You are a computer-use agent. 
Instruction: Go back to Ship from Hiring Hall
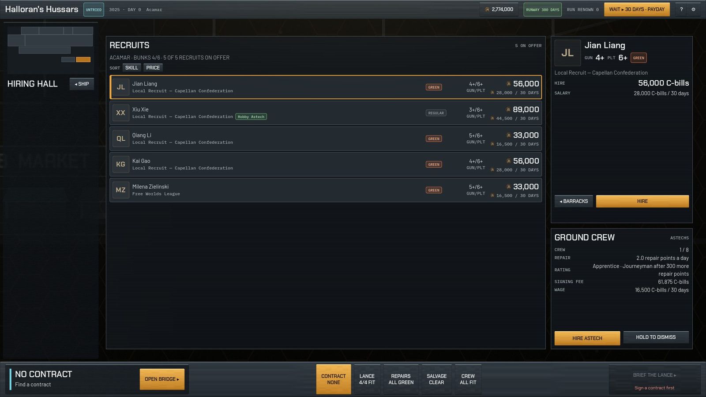coord(82,84)
